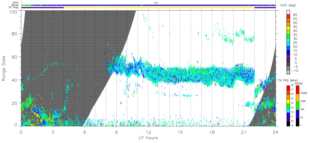The image size is (310, 143).
Task: Pick the cyan segment of TX FRQ colorbar
Action: pos(288,110)
